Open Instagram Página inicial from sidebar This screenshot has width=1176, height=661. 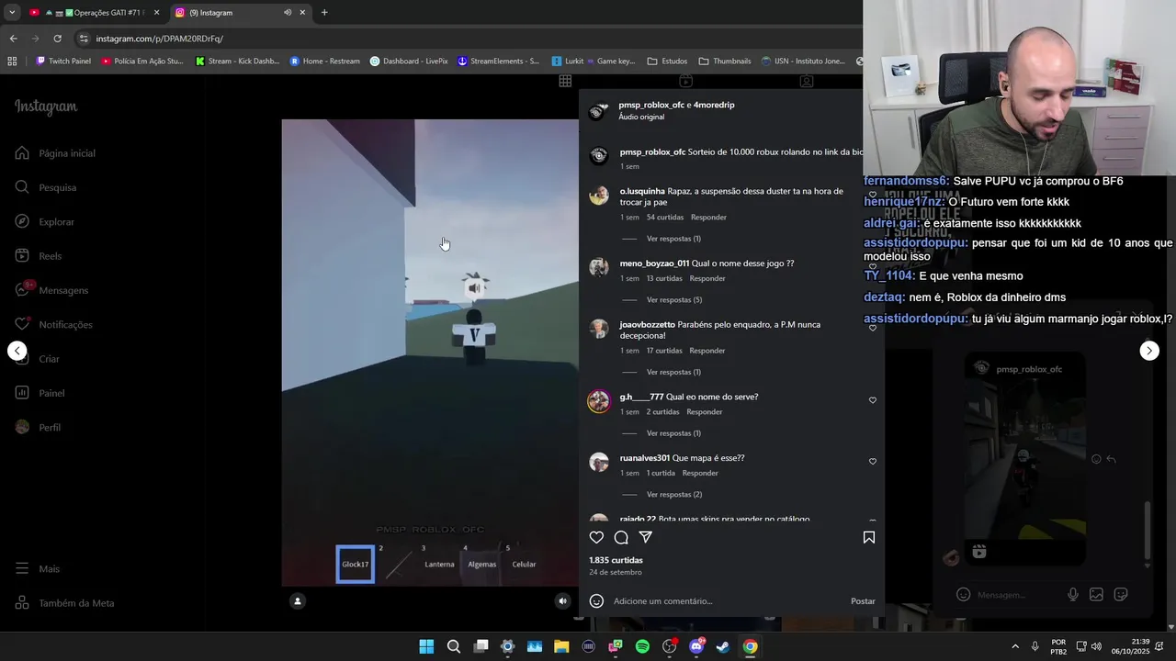tap(55, 153)
